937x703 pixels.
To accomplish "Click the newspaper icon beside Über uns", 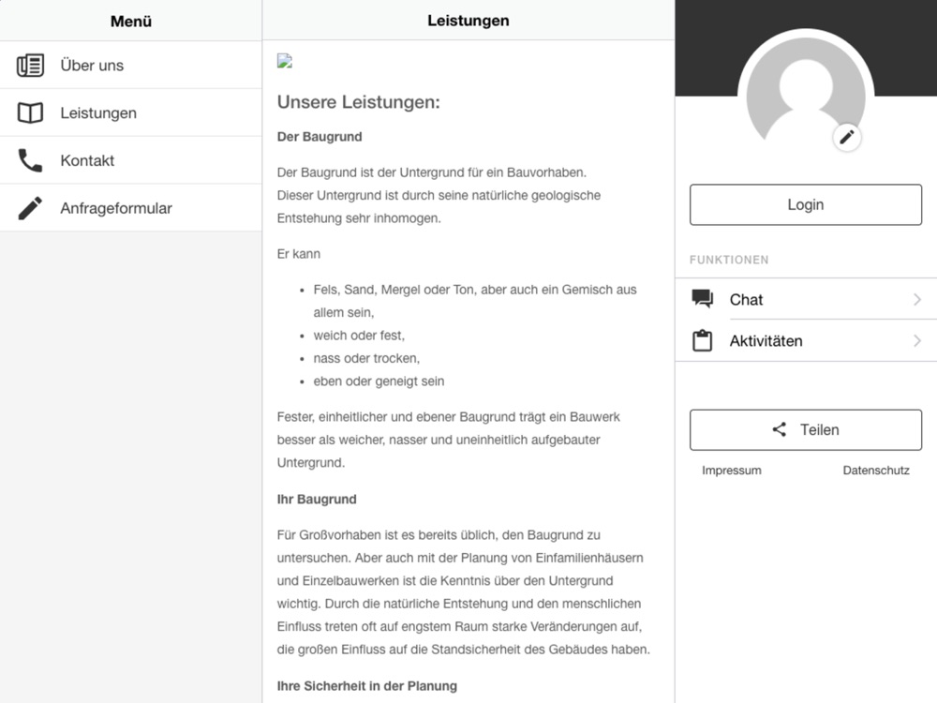I will point(30,66).
